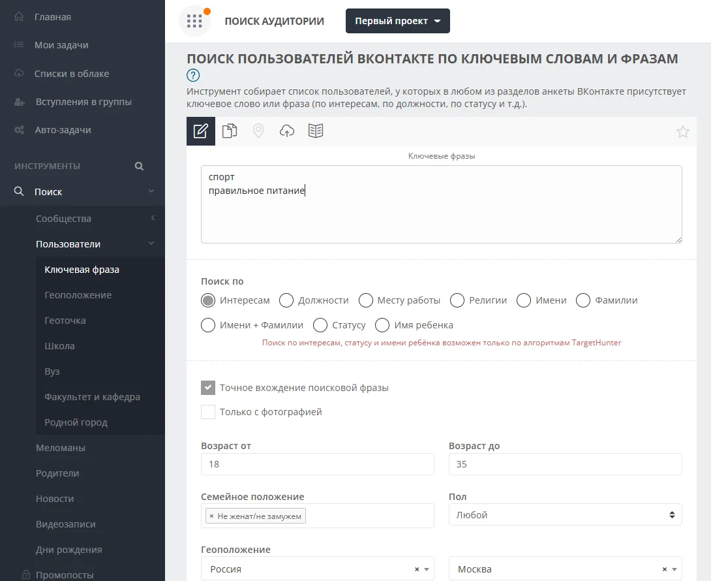The width and height of the screenshot is (711, 581).
Task: Open Авто-задачи section
Action: click(63, 130)
